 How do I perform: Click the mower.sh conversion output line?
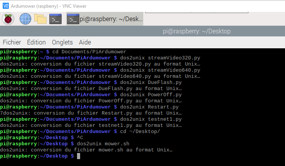(x=86, y=150)
